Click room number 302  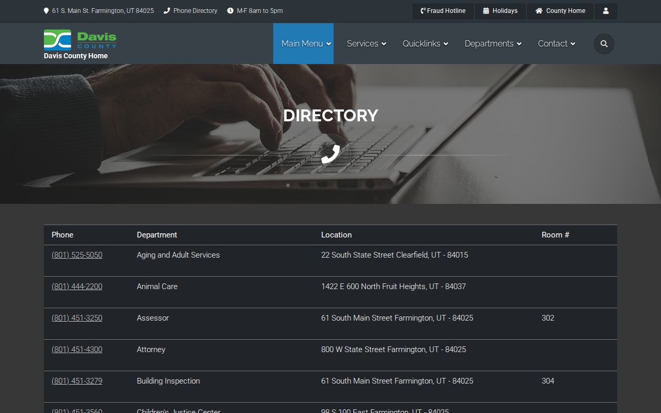click(548, 318)
